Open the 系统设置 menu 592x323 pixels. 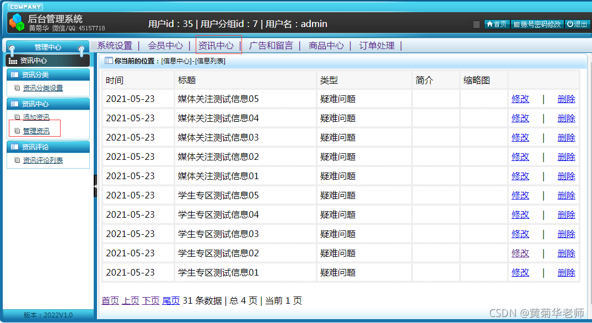(x=112, y=46)
